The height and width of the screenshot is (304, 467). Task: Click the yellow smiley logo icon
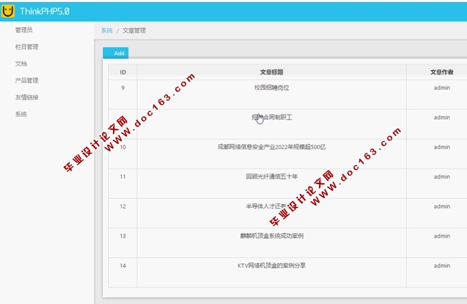(7, 11)
